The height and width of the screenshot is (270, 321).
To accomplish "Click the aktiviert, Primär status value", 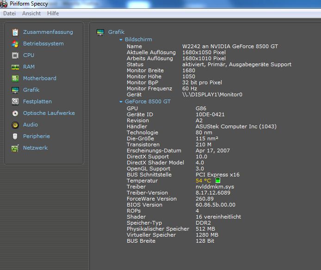I will (x=237, y=64).
